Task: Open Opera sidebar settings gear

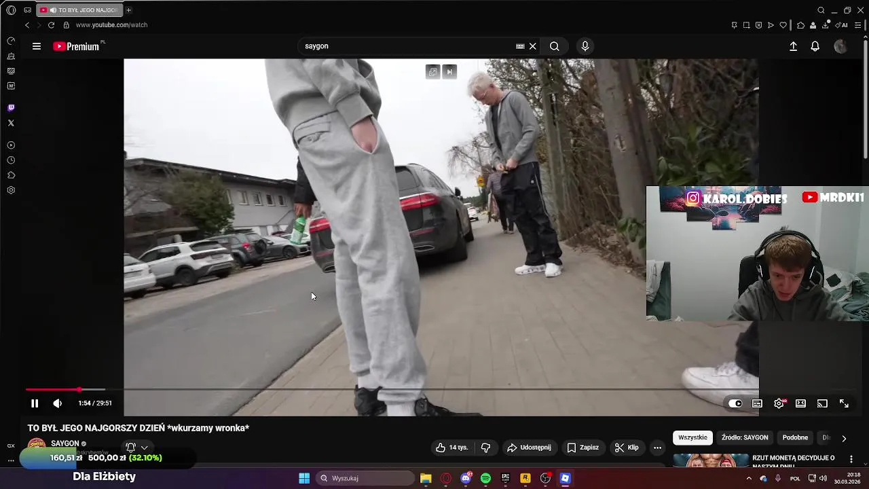Action: point(11,190)
